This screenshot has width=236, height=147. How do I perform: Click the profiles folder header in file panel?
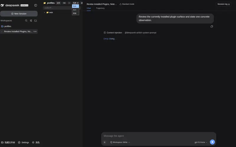pyautogui.click(x=49, y=3)
